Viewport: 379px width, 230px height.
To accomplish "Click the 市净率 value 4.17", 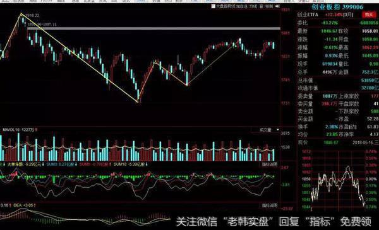I will click(x=374, y=134).
